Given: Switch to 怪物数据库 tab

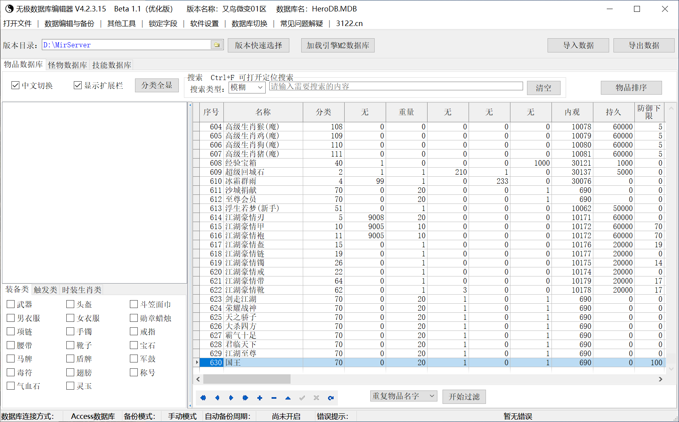Looking at the screenshot, I should (68, 65).
